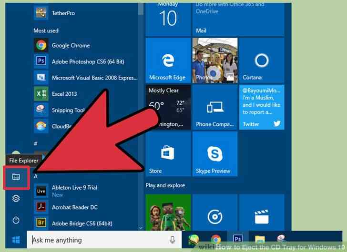Click the Most used heading

46,30
